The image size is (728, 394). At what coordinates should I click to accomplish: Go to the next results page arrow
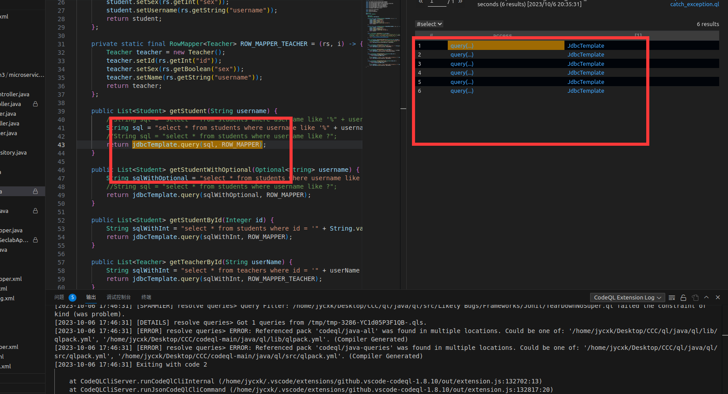(460, 2)
